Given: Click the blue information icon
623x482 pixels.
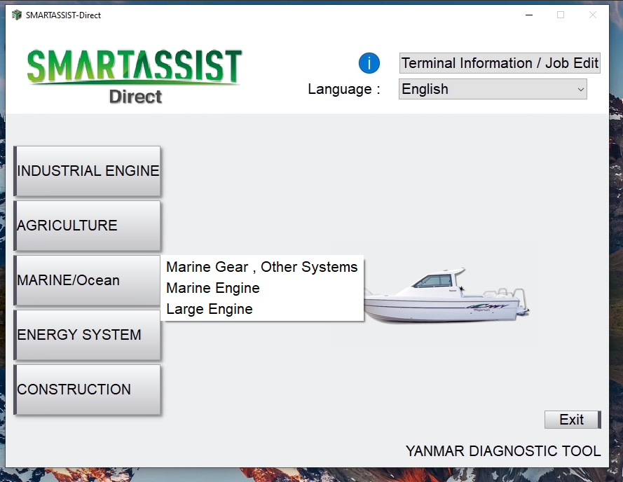Looking at the screenshot, I should 369,63.
